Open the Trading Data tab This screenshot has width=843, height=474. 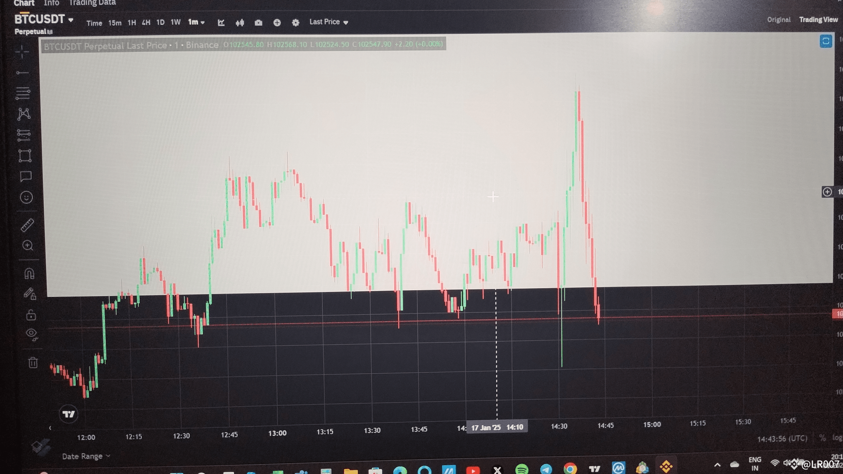[92, 3]
